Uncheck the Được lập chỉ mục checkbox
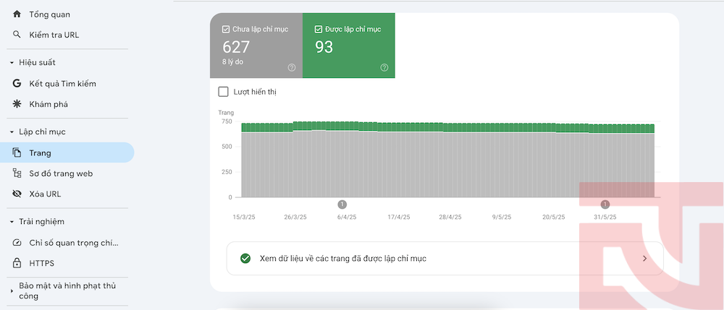724x310 pixels. pos(318,30)
